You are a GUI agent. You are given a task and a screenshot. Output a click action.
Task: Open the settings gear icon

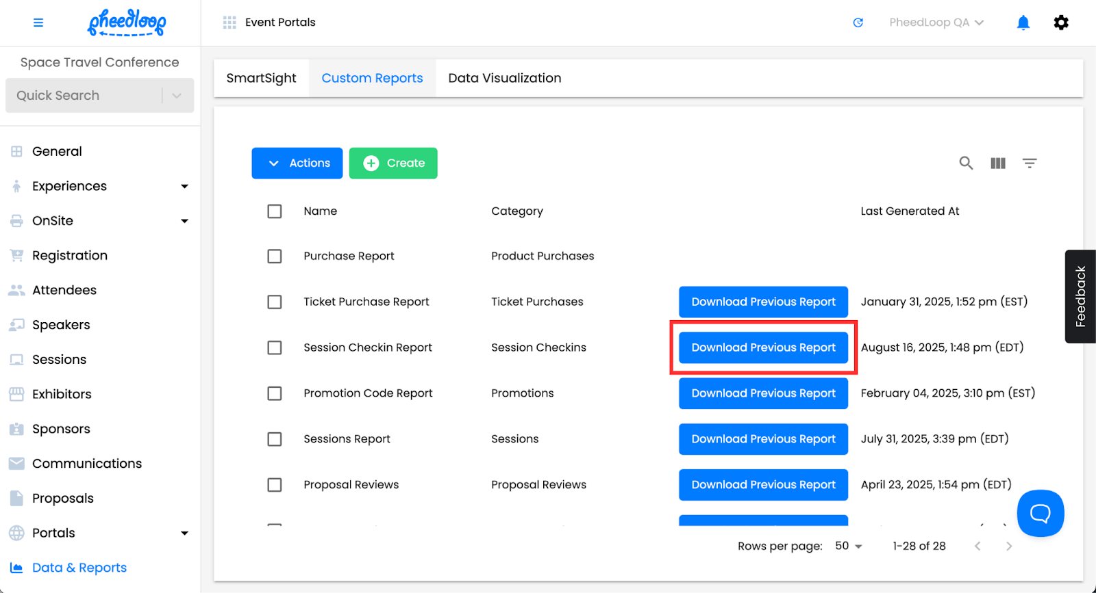tap(1061, 23)
